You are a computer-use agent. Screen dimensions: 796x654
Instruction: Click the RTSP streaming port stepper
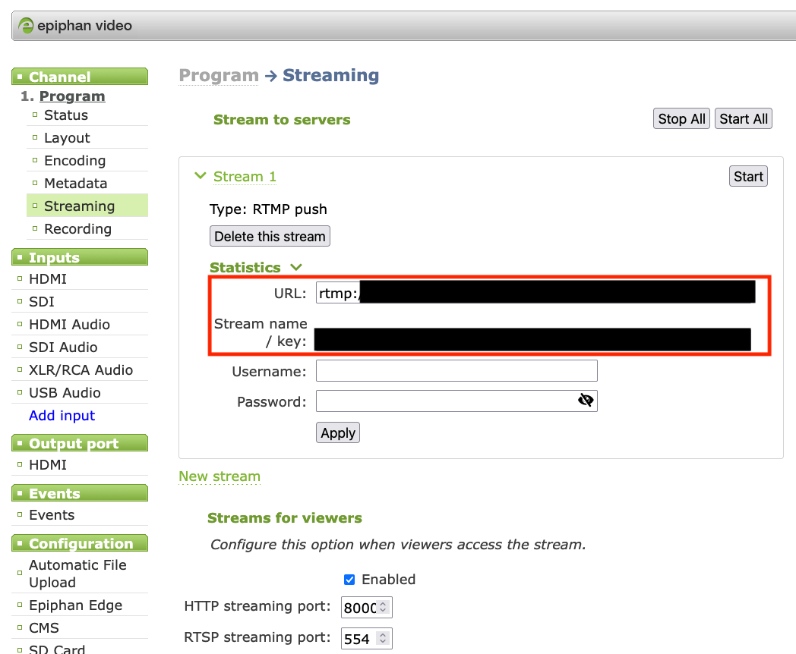click(384, 638)
